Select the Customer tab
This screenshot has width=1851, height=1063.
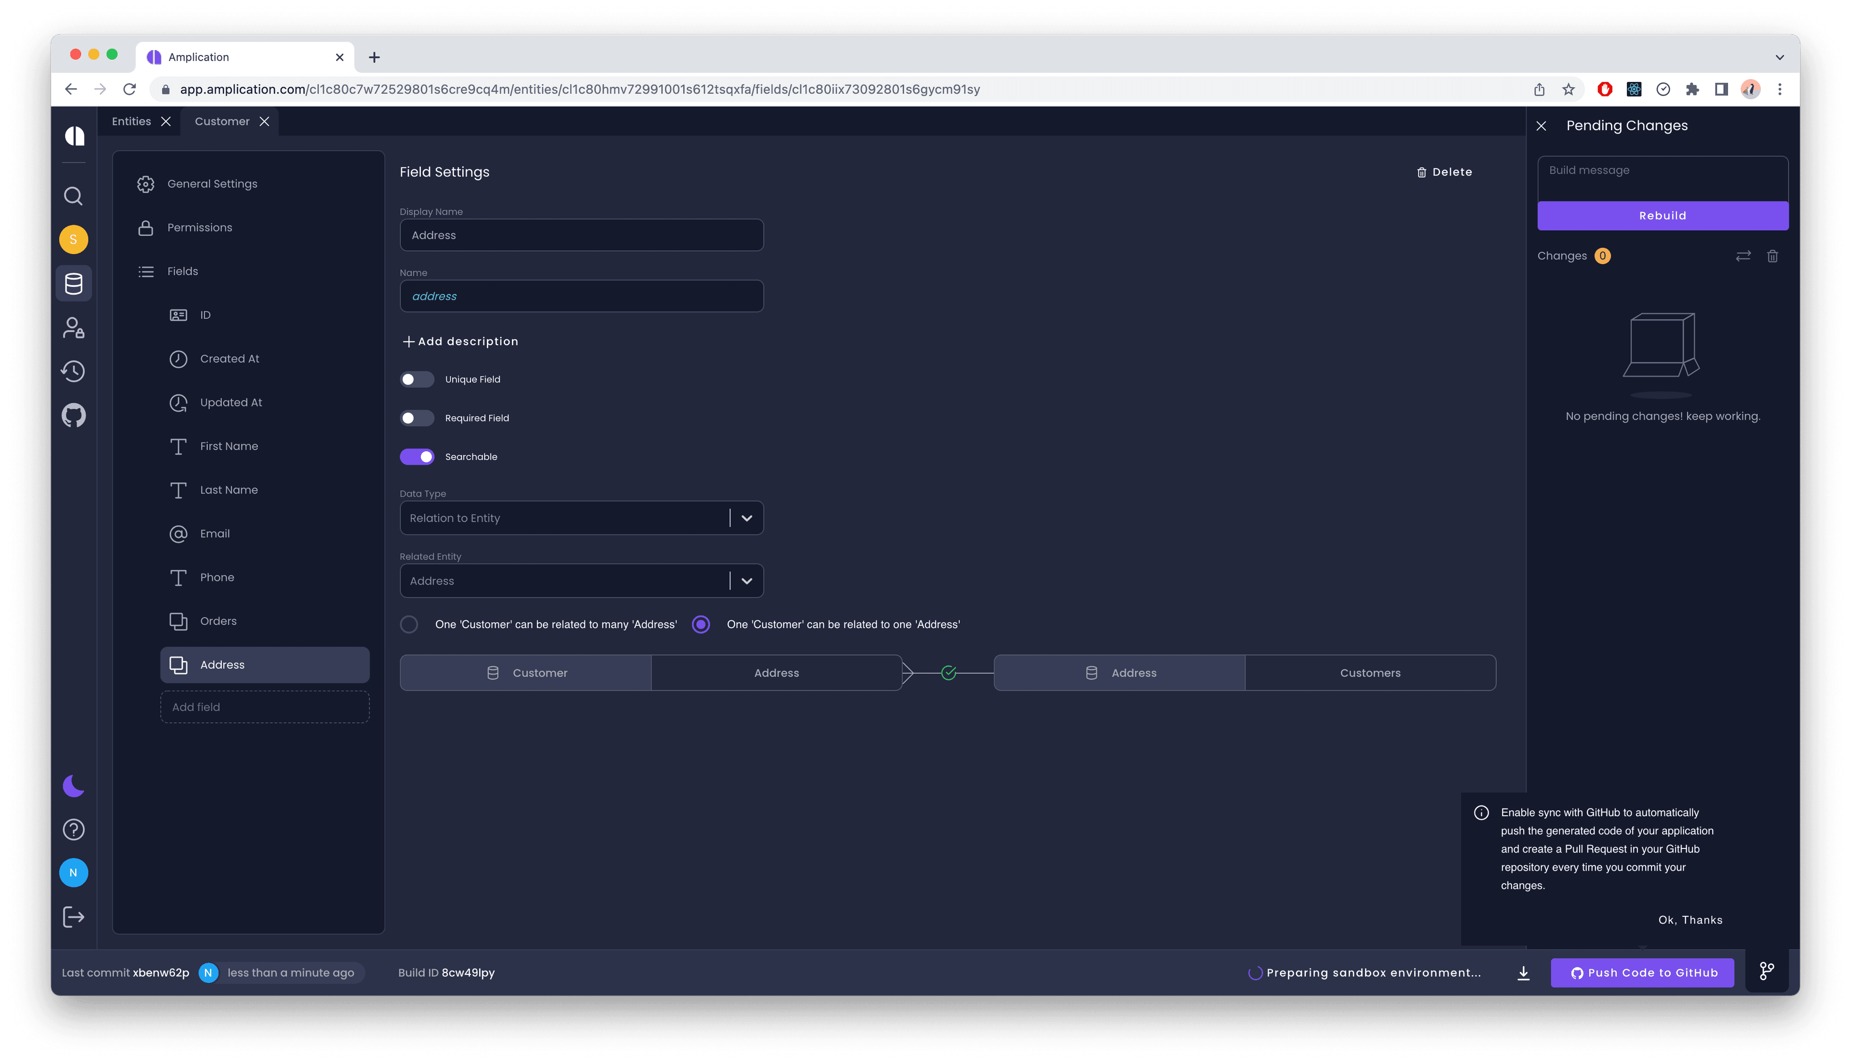click(221, 121)
